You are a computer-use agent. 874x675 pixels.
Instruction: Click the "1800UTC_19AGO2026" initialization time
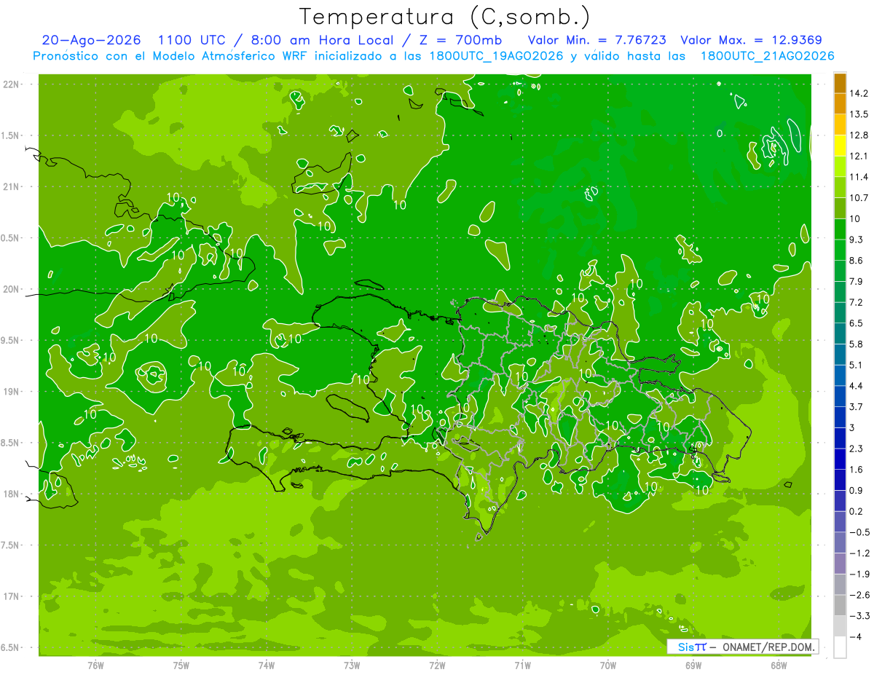pyautogui.click(x=497, y=56)
